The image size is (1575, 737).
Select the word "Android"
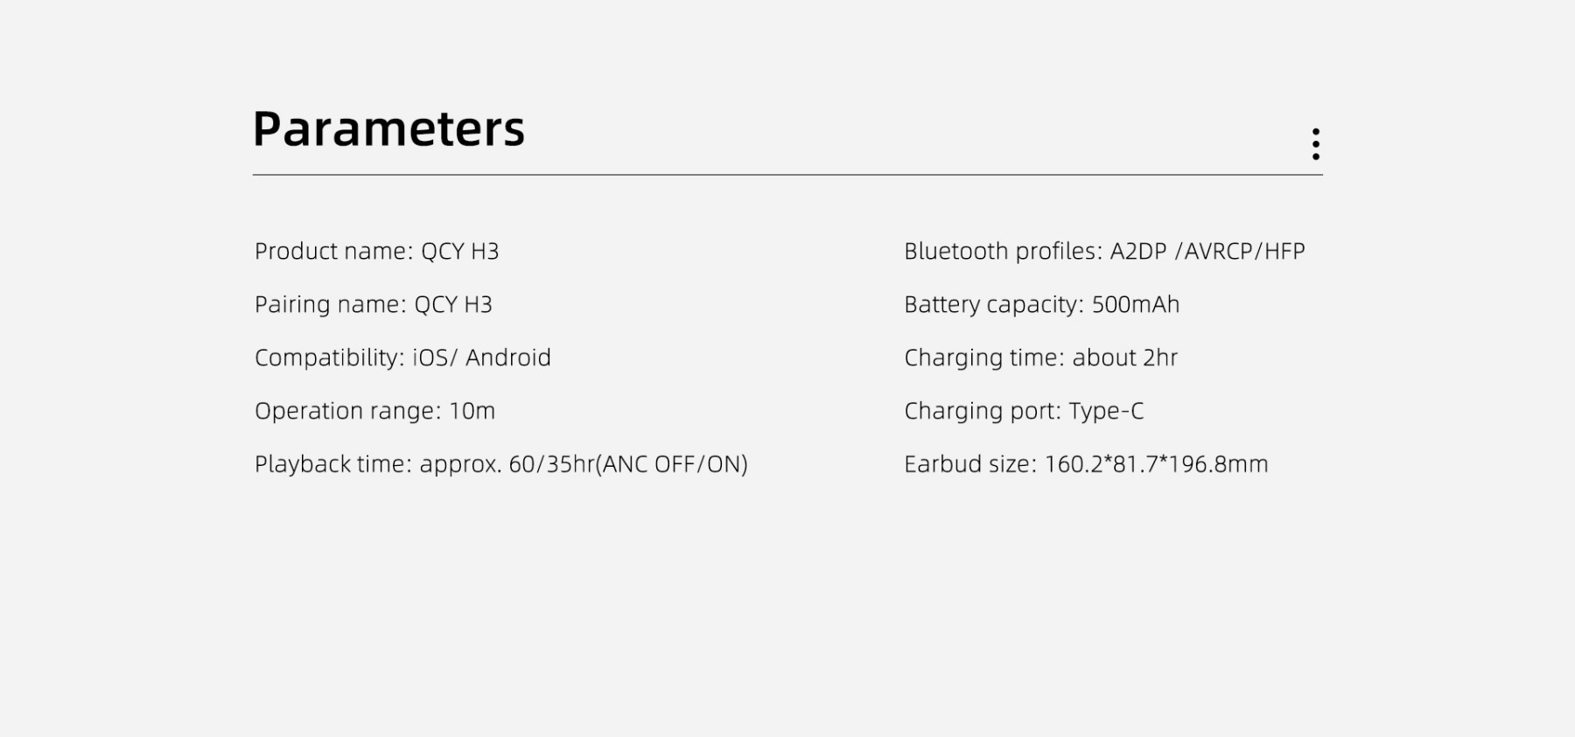(507, 358)
